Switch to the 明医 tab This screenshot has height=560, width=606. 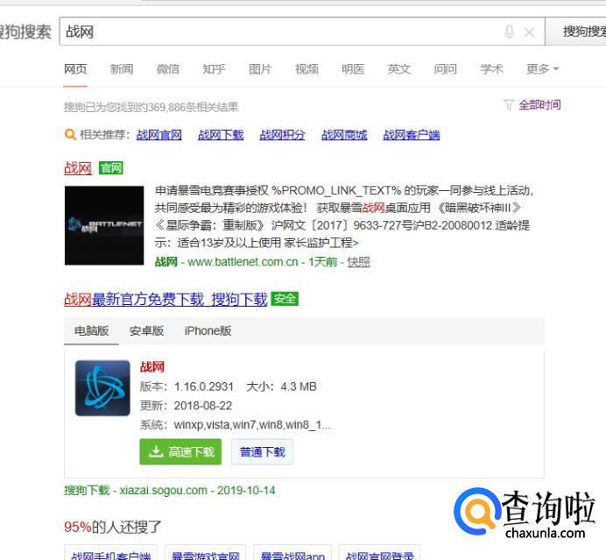coord(353,69)
